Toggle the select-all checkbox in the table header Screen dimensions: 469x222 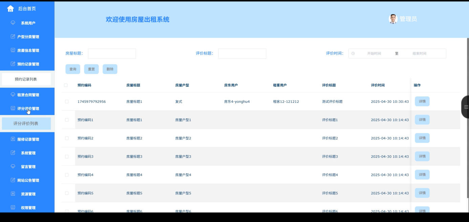tap(66, 85)
